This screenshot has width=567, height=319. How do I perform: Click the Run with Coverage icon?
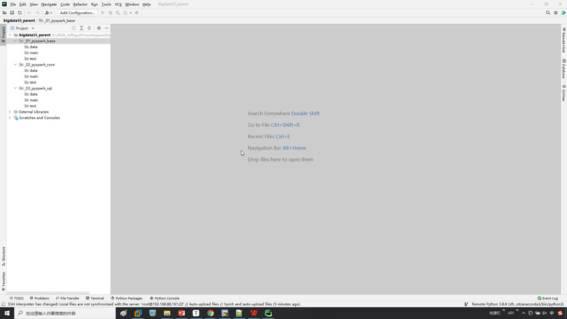(x=118, y=13)
